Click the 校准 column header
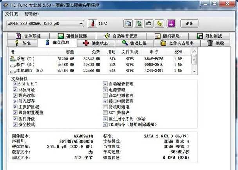Viewport: 238px width, 170px height. click(178, 52)
